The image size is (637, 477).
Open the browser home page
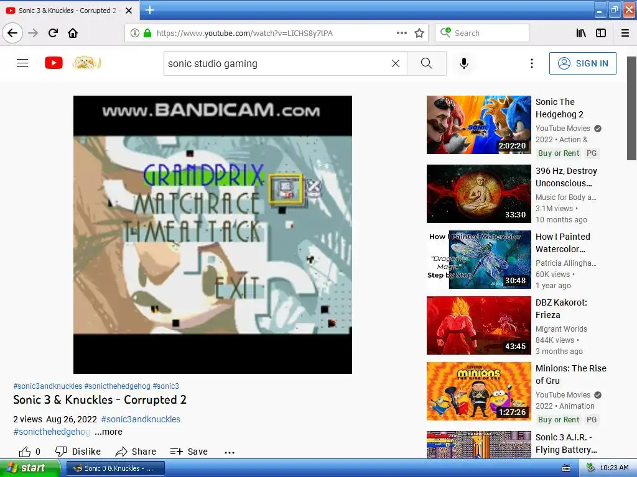click(x=73, y=33)
